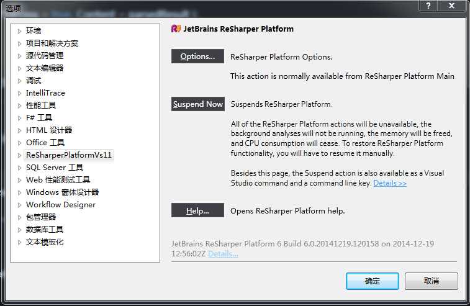470x306 pixels.
Task: Select the 数据库工具 category
Action: click(45, 230)
